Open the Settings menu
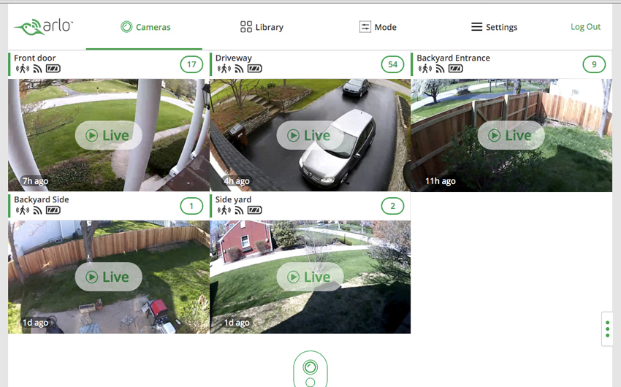 tap(494, 27)
